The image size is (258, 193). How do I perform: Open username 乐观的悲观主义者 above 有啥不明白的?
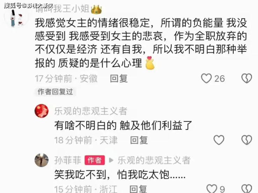pos(91,111)
